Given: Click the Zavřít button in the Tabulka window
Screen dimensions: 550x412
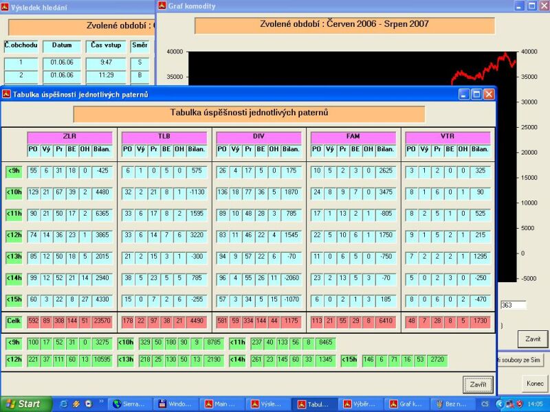Looking at the screenshot, I should (478, 385).
